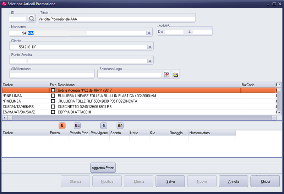Open the logo folder browse icon
Image resolution: width=284 pixels, height=194 pixels.
click(x=176, y=74)
